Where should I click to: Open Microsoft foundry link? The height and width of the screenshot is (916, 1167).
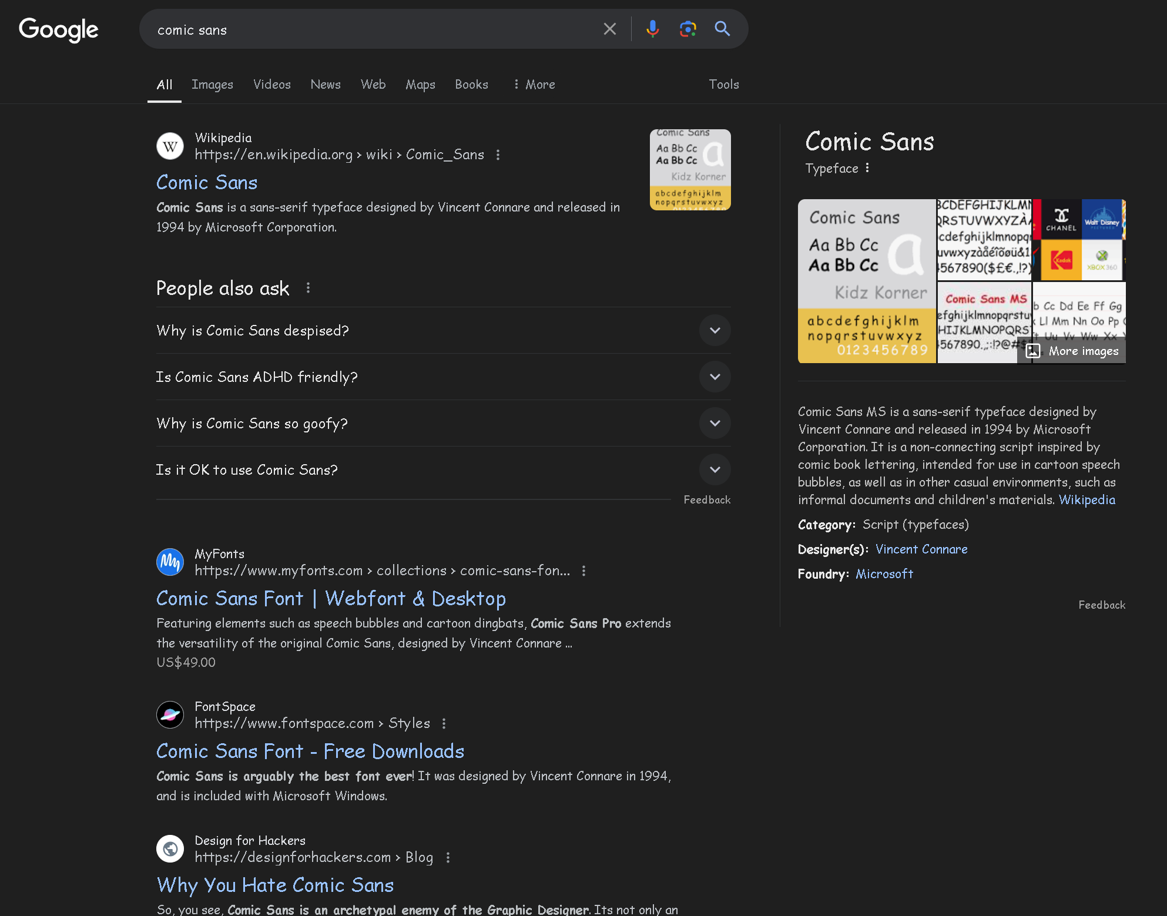(x=884, y=574)
